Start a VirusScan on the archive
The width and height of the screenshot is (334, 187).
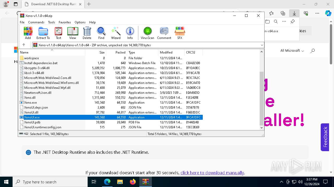(x=147, y=33)
